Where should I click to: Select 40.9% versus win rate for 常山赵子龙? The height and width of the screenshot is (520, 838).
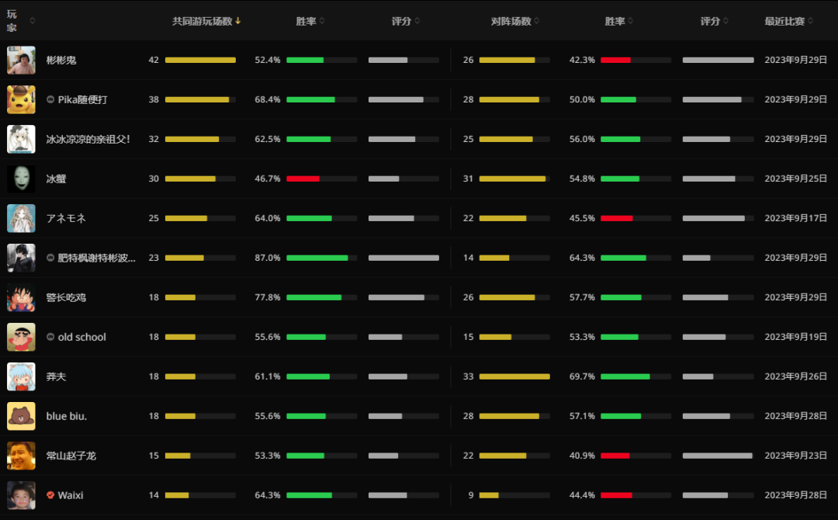(x=582, y=456)
